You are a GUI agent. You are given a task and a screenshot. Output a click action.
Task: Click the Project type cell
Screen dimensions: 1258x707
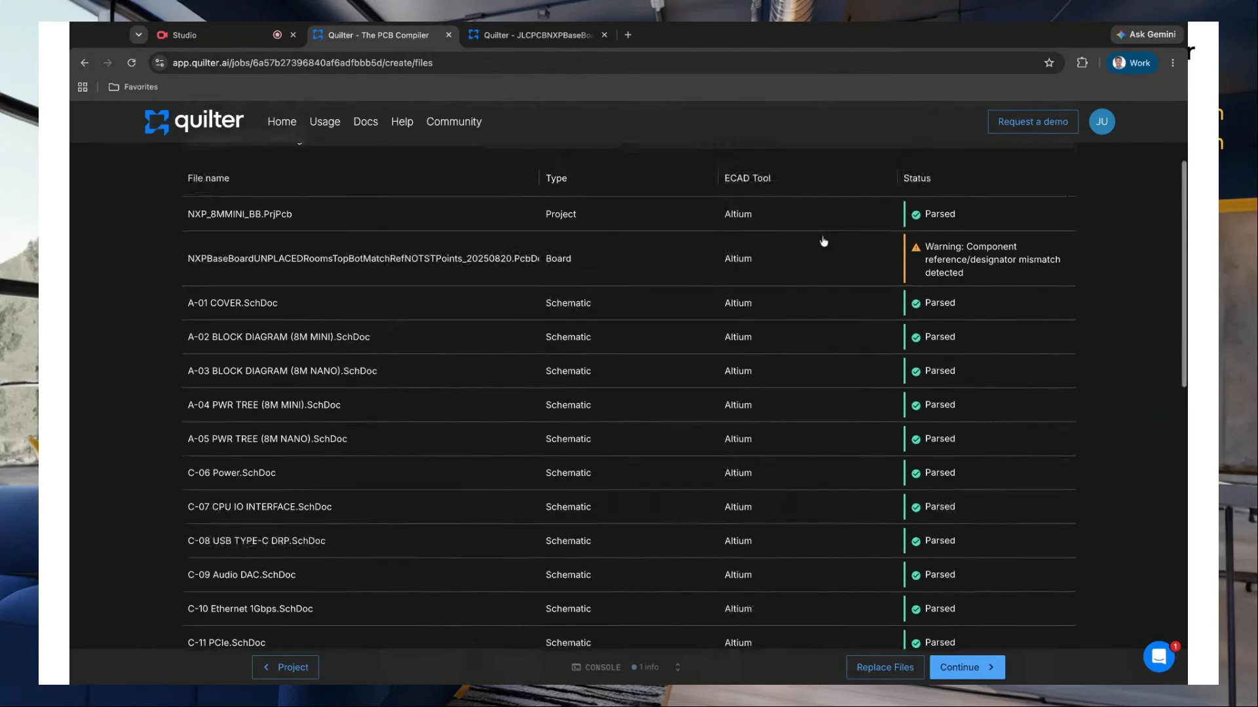click(561, 214)
